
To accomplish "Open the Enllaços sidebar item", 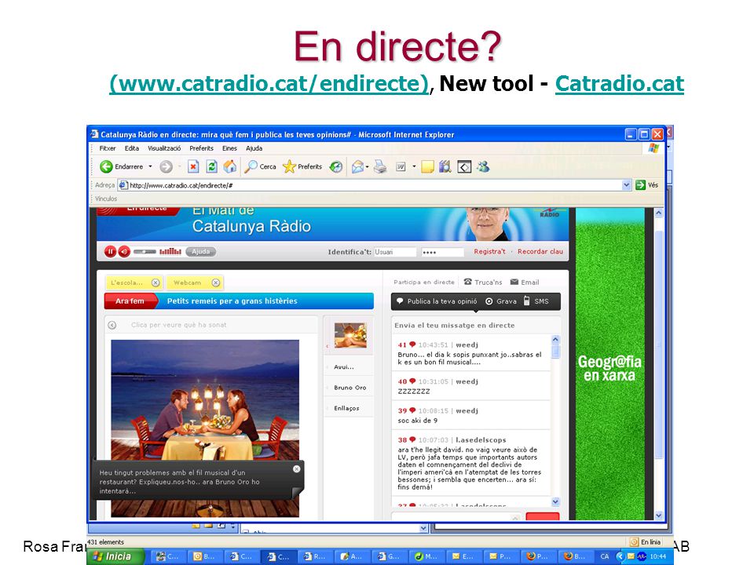I will coord(346,408).
